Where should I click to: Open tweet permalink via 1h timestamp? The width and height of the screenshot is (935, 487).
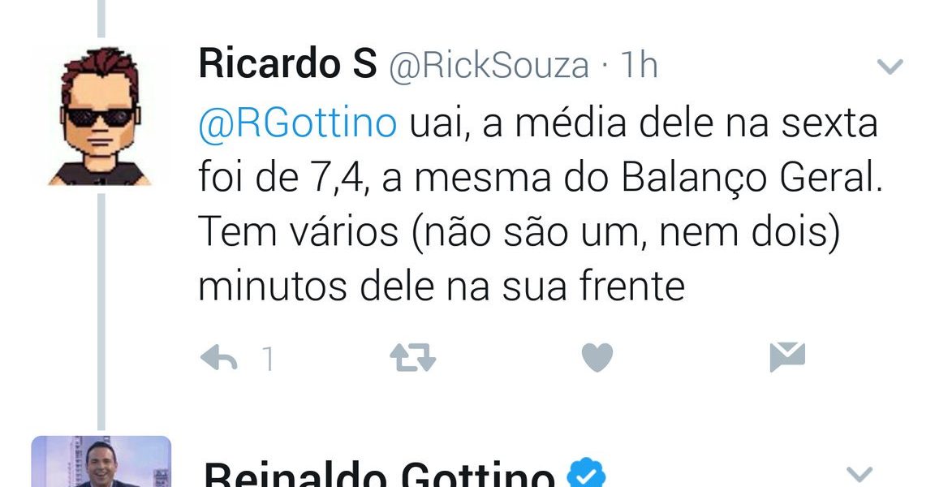pos(639,64)
